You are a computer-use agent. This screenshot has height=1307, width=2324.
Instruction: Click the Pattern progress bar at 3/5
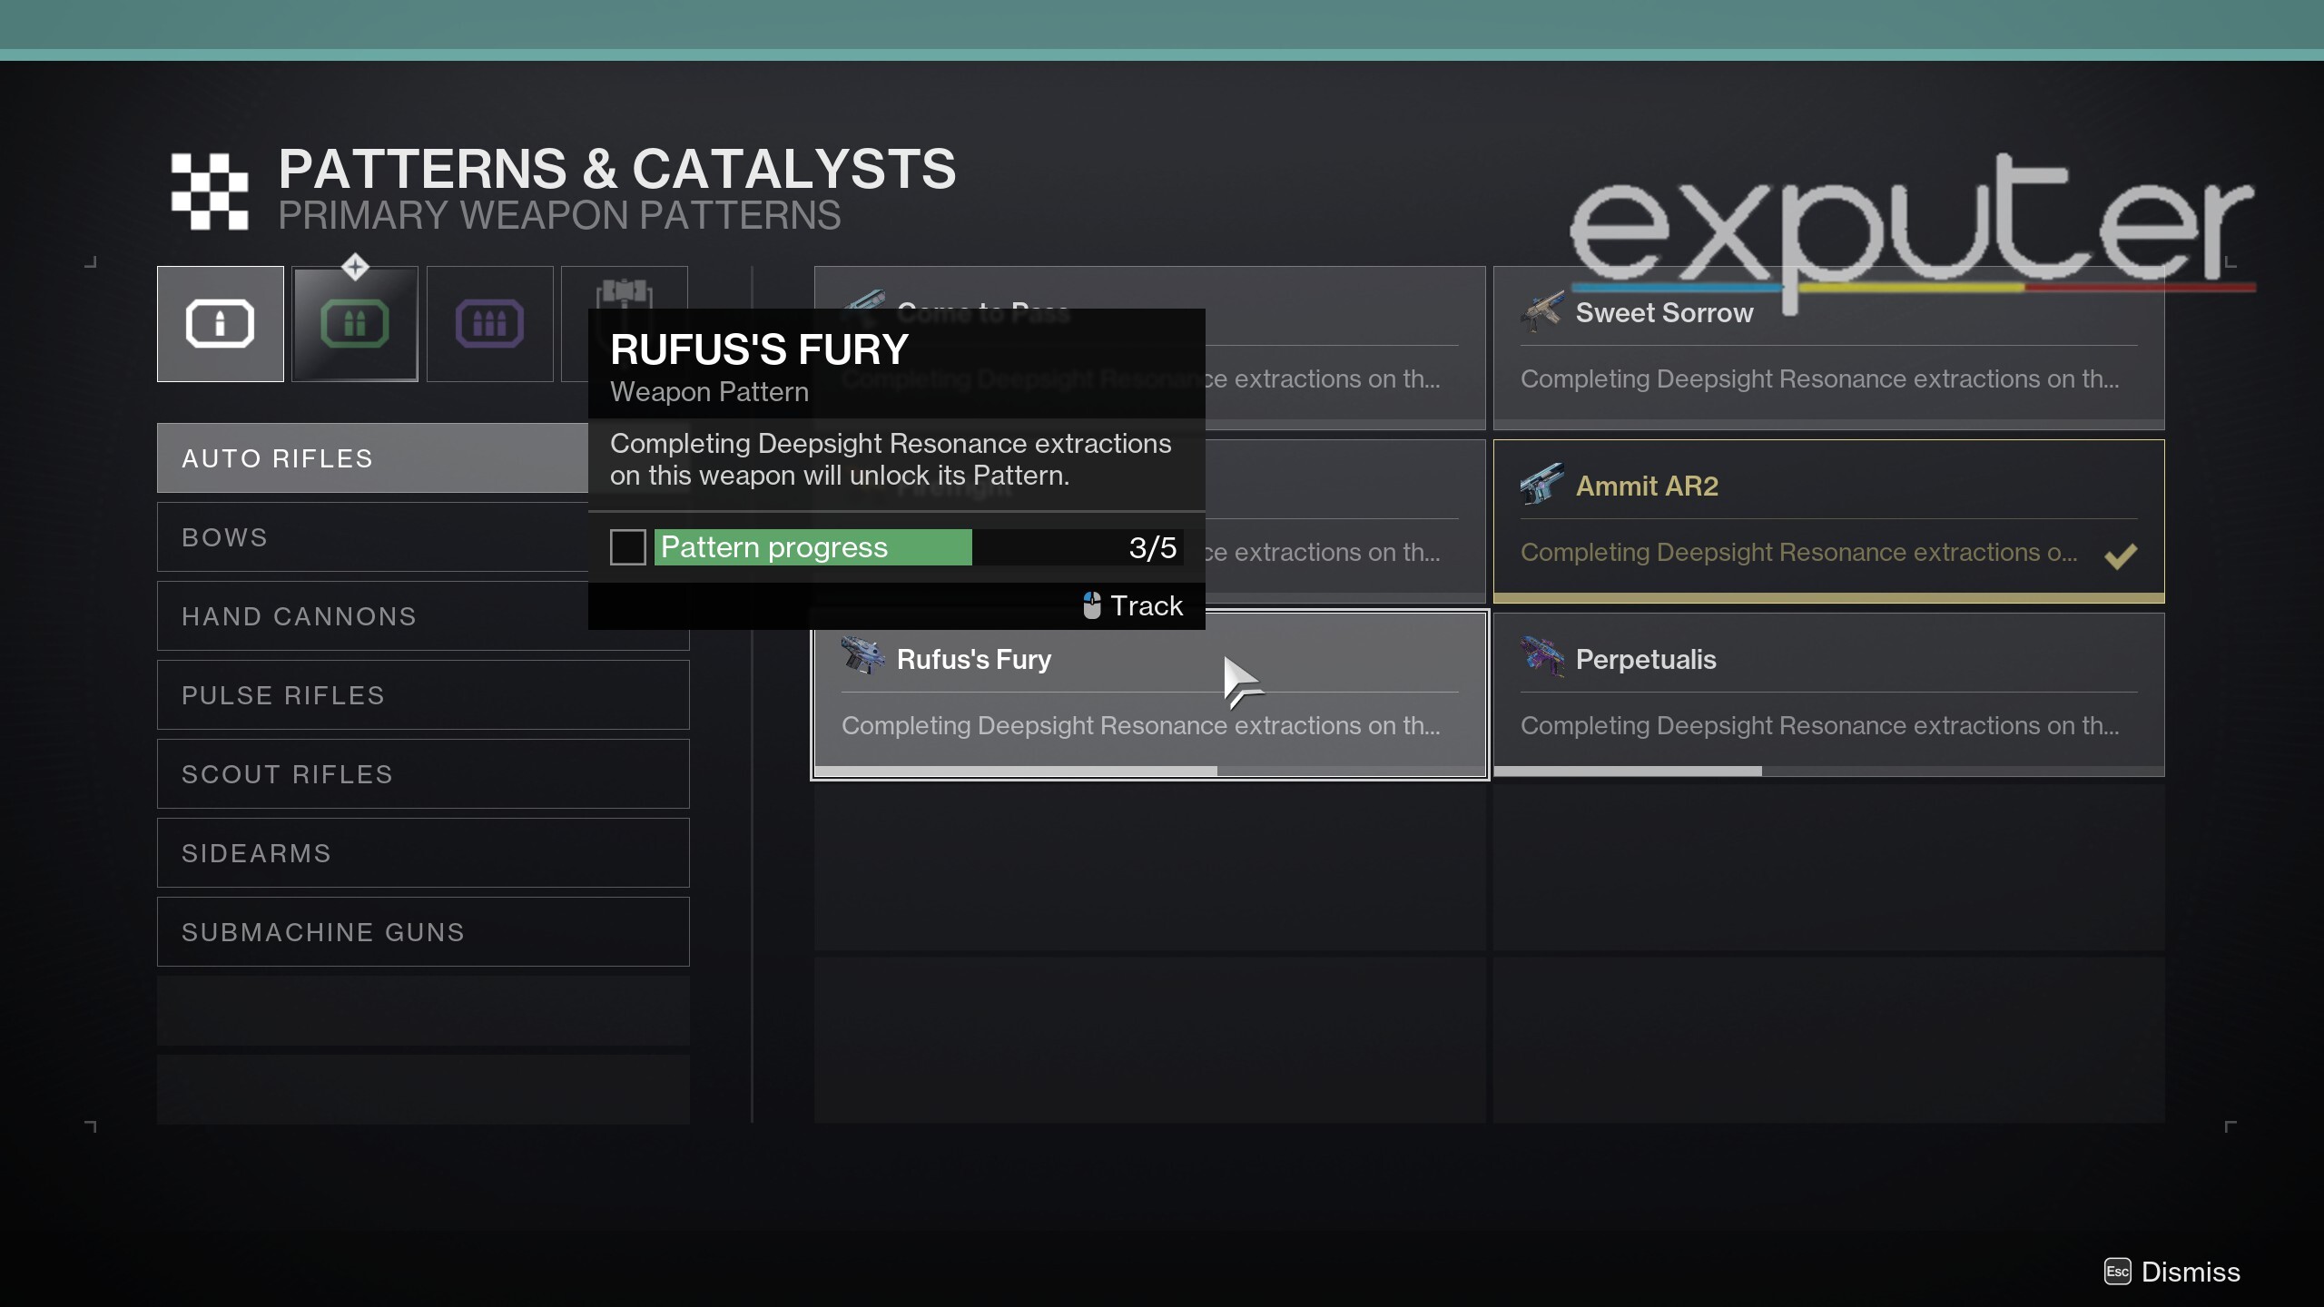(x=919, y=547)
